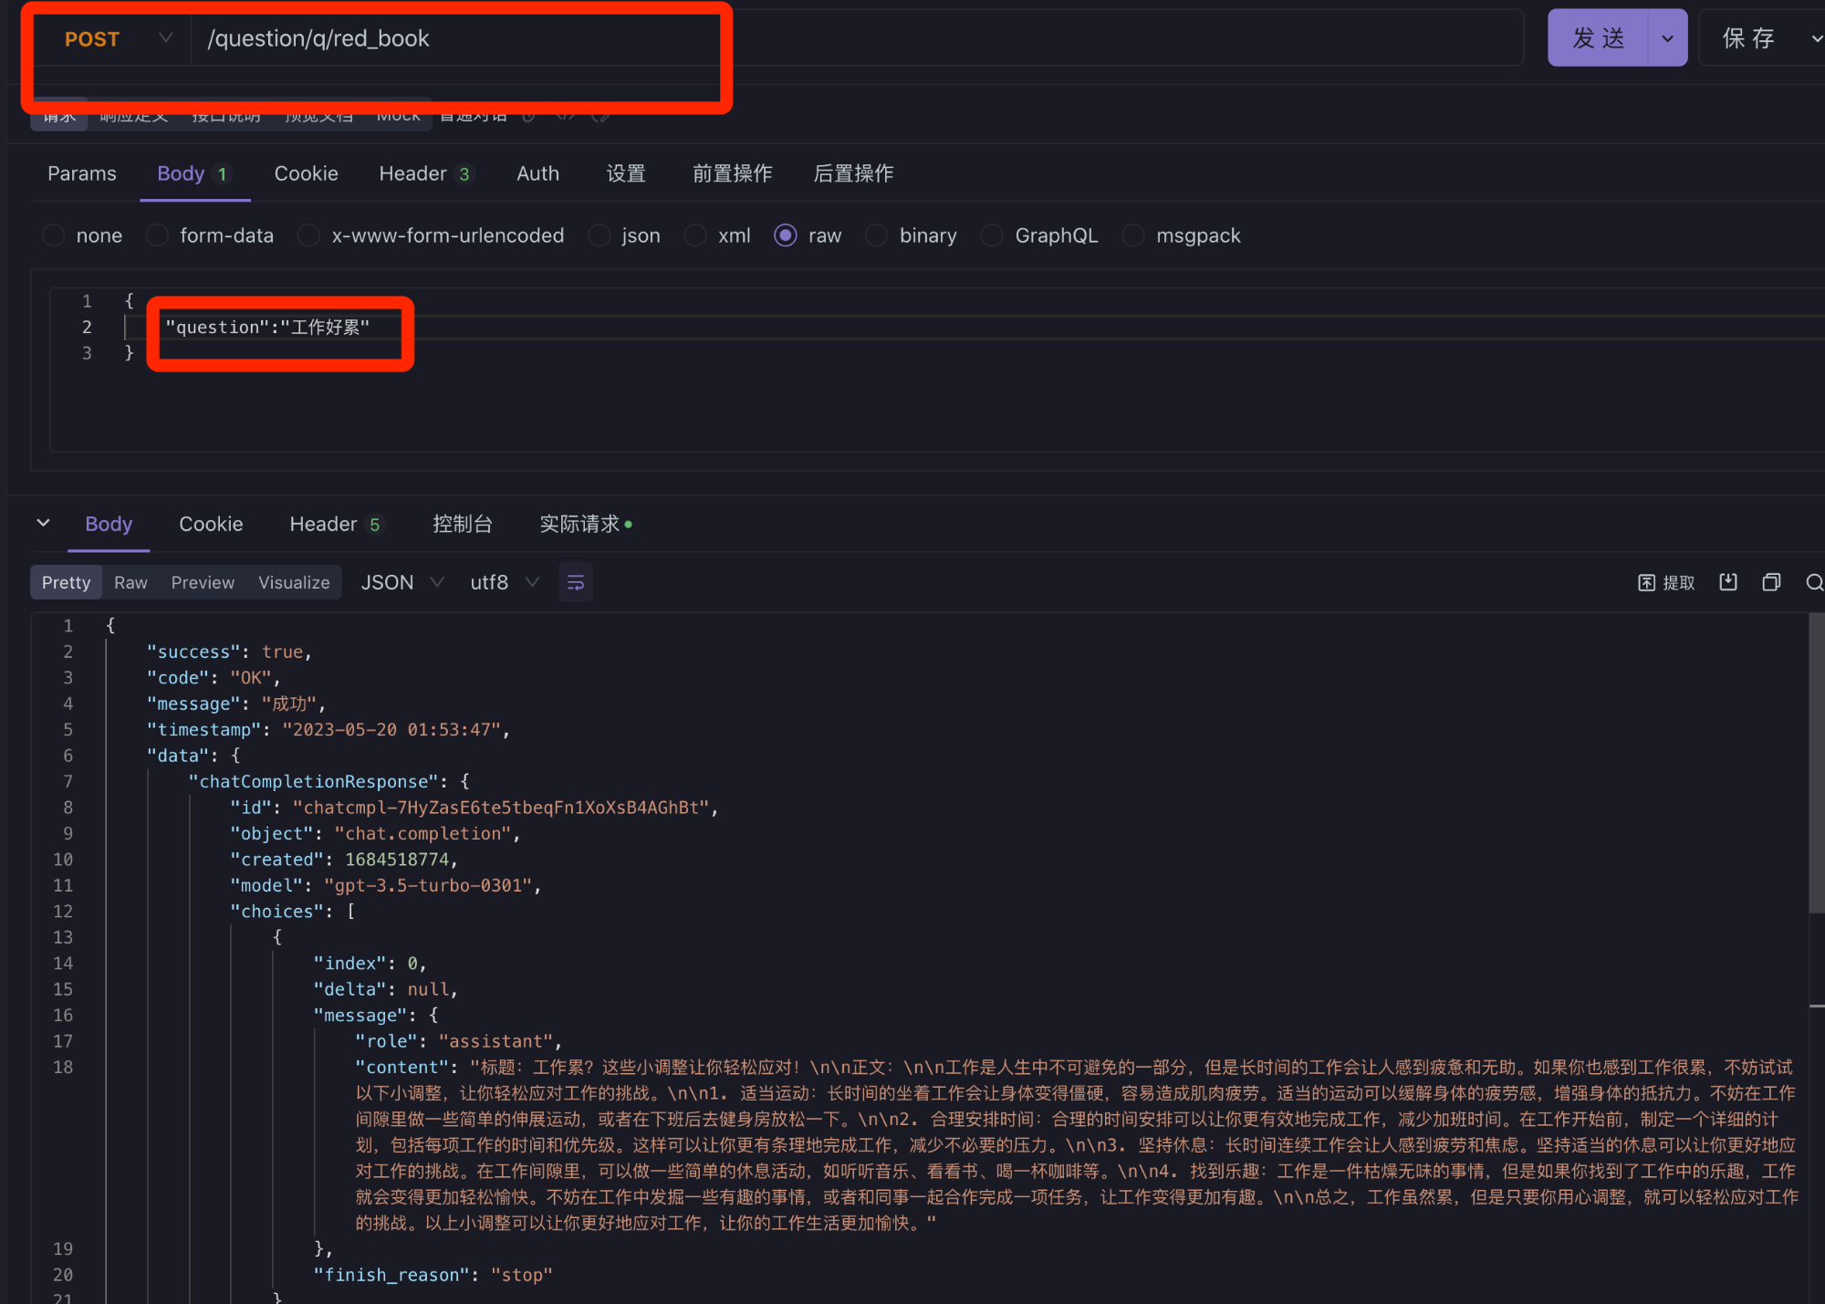The width and height of the screenshot is (1825, 1304).
Task: Click the "role": "assistant" line
Action: point(458,1041)
